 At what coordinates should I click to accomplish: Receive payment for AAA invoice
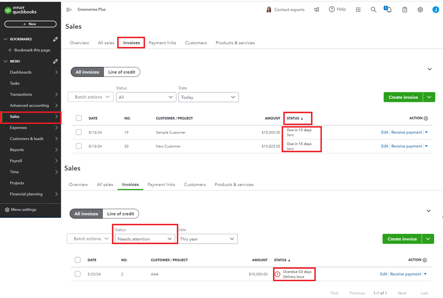pos(405,274)
